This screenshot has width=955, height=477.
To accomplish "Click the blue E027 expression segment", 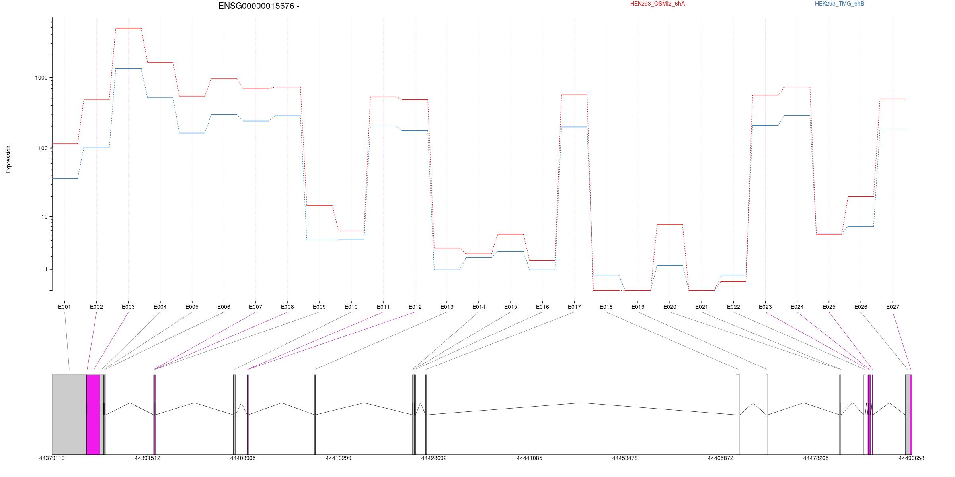I will tap(893, 130).
